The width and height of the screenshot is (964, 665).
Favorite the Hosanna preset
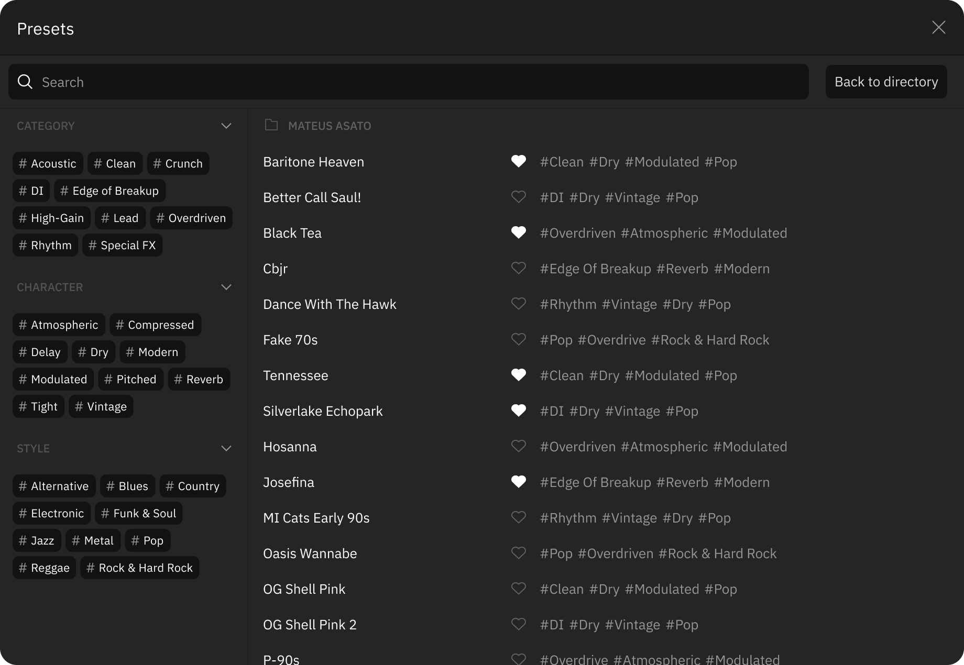coord(519,446)
